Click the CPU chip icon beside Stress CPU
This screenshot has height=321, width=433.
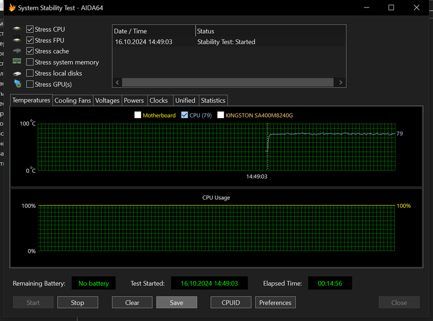click(x=17, y=30)
